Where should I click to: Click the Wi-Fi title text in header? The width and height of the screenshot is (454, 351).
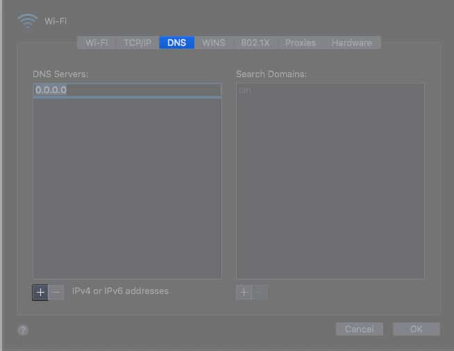click(x=56, y=21)
